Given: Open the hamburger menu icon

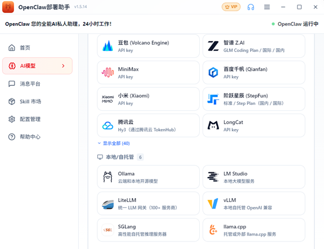Looking at the screenshot, I should (267, 7).
